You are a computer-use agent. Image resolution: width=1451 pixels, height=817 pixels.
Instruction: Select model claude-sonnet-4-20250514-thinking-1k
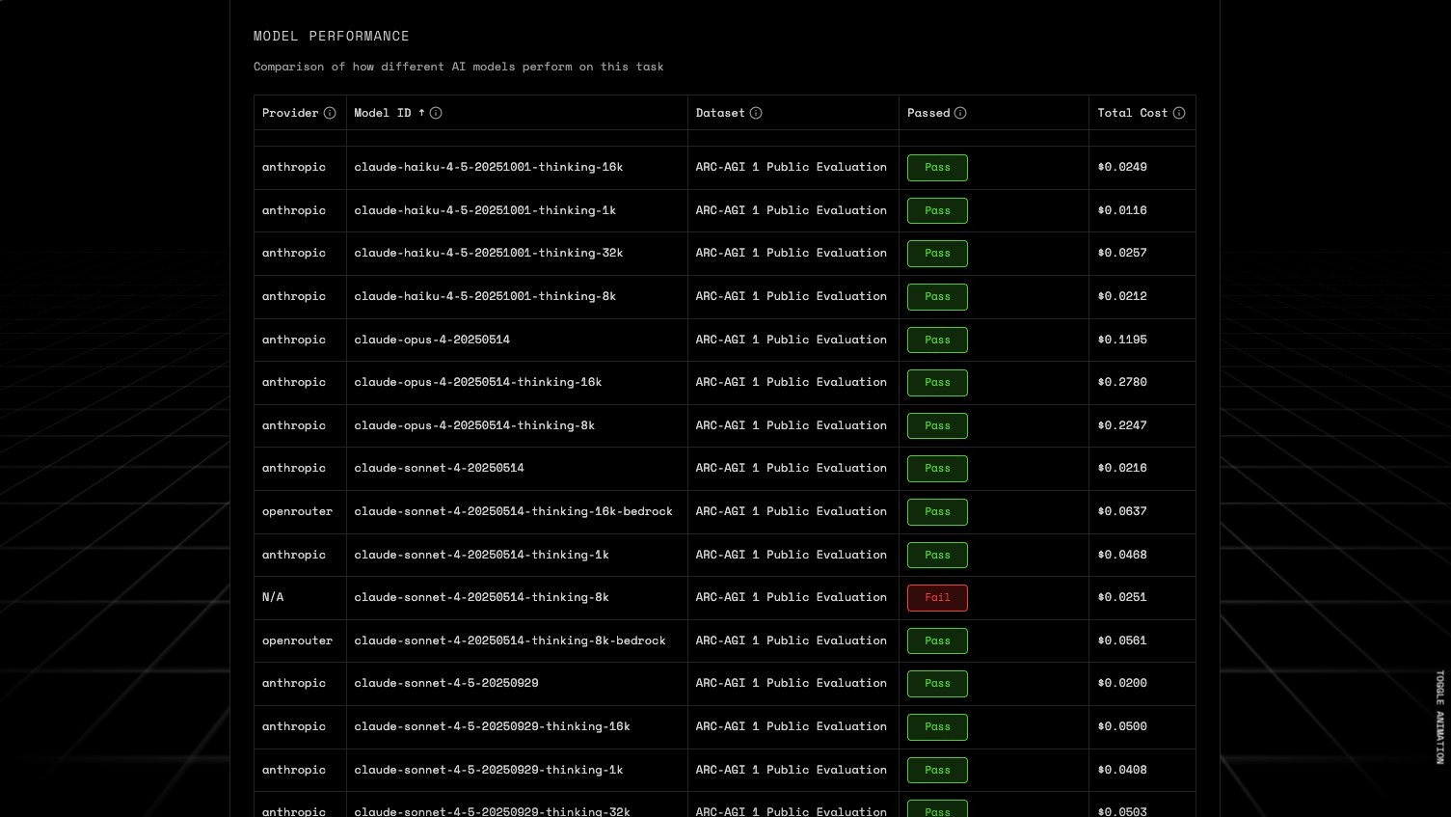click(x=481, y=555)
